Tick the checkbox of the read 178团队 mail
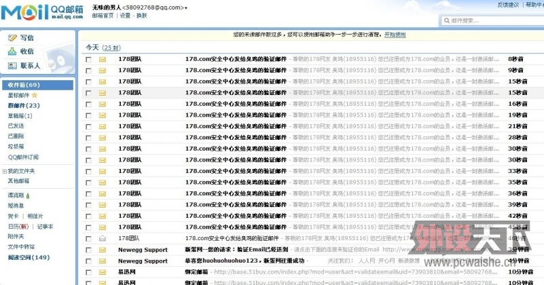The height and width of the screenshot is (285, 544). [88, 239]
